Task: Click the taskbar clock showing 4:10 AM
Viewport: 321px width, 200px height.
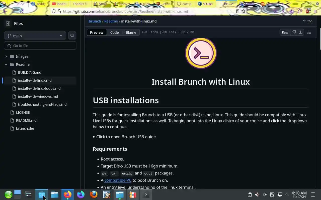Action: pyautogui.click(x=299, y=194)
